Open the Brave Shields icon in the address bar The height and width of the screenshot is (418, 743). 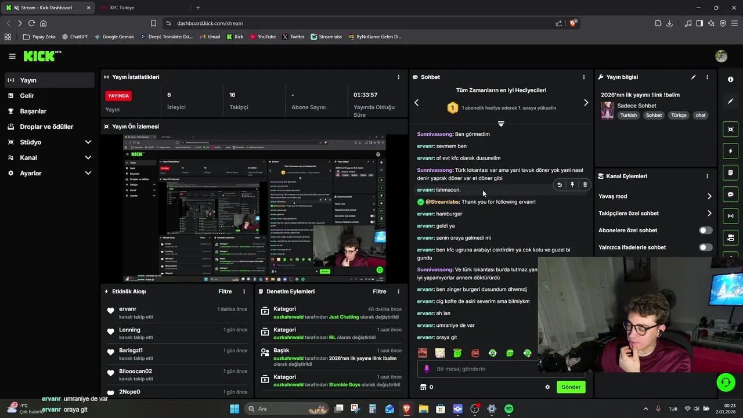coord(574,23)
